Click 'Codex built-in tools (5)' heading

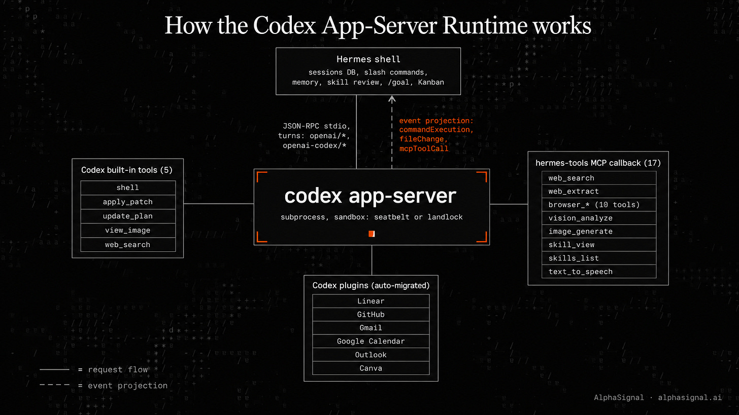[x=127, y=170]
